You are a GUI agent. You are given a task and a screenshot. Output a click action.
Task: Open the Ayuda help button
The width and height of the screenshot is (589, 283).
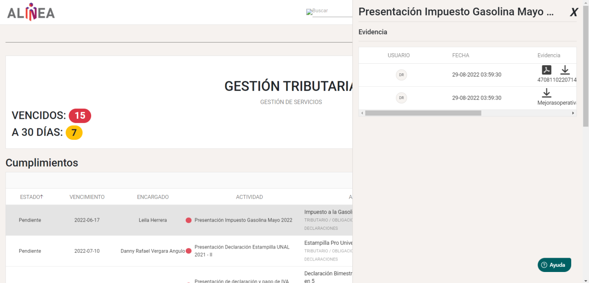coord(554,265)
